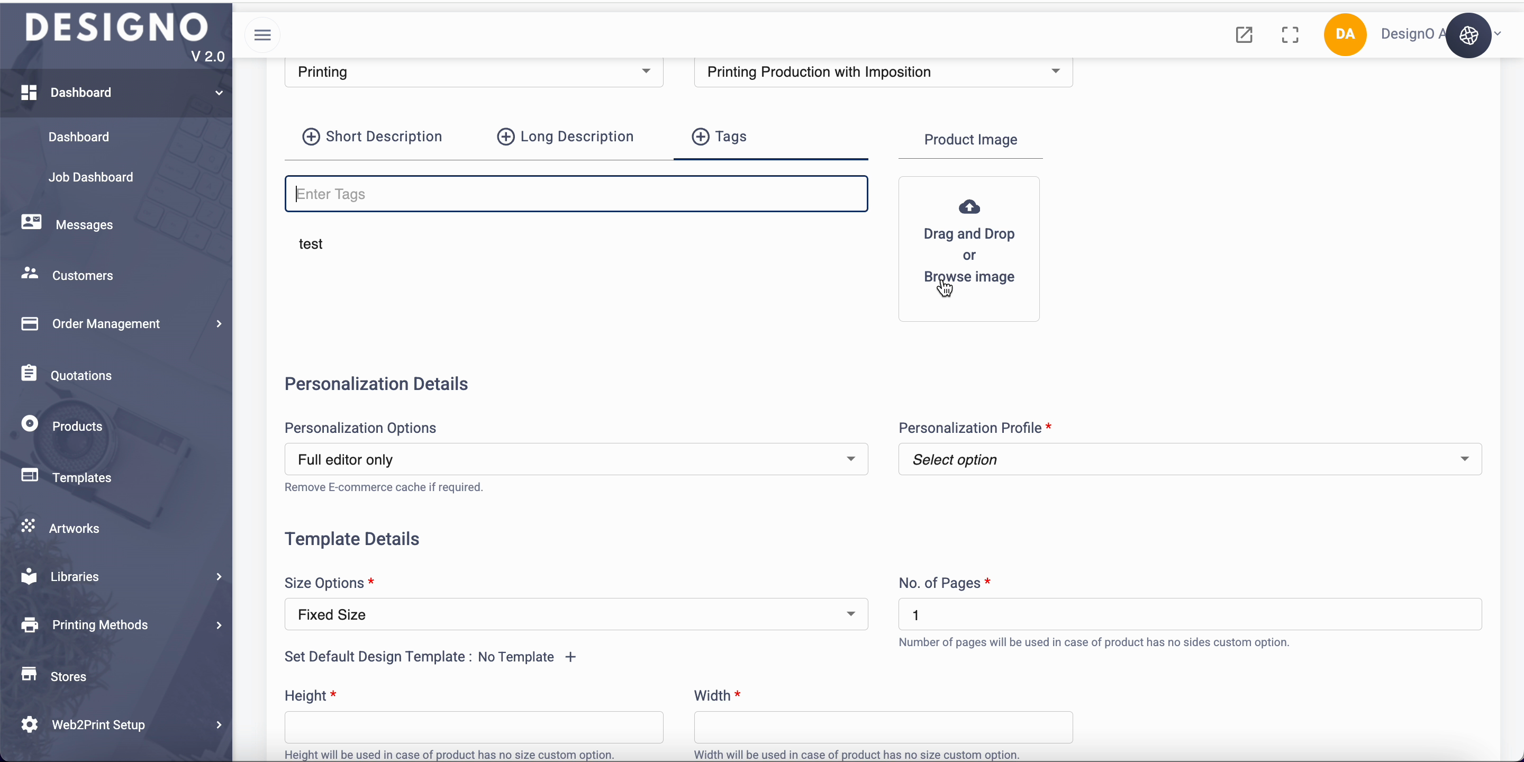Screen dimensions: 1524x762
Task: Open Stores from sidebar
Action: pyautogui.click(x=68, y=676)
